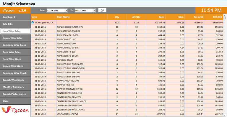Click the scrollbar up arrow
Screen dimensions: 227x117
point(225,15)
